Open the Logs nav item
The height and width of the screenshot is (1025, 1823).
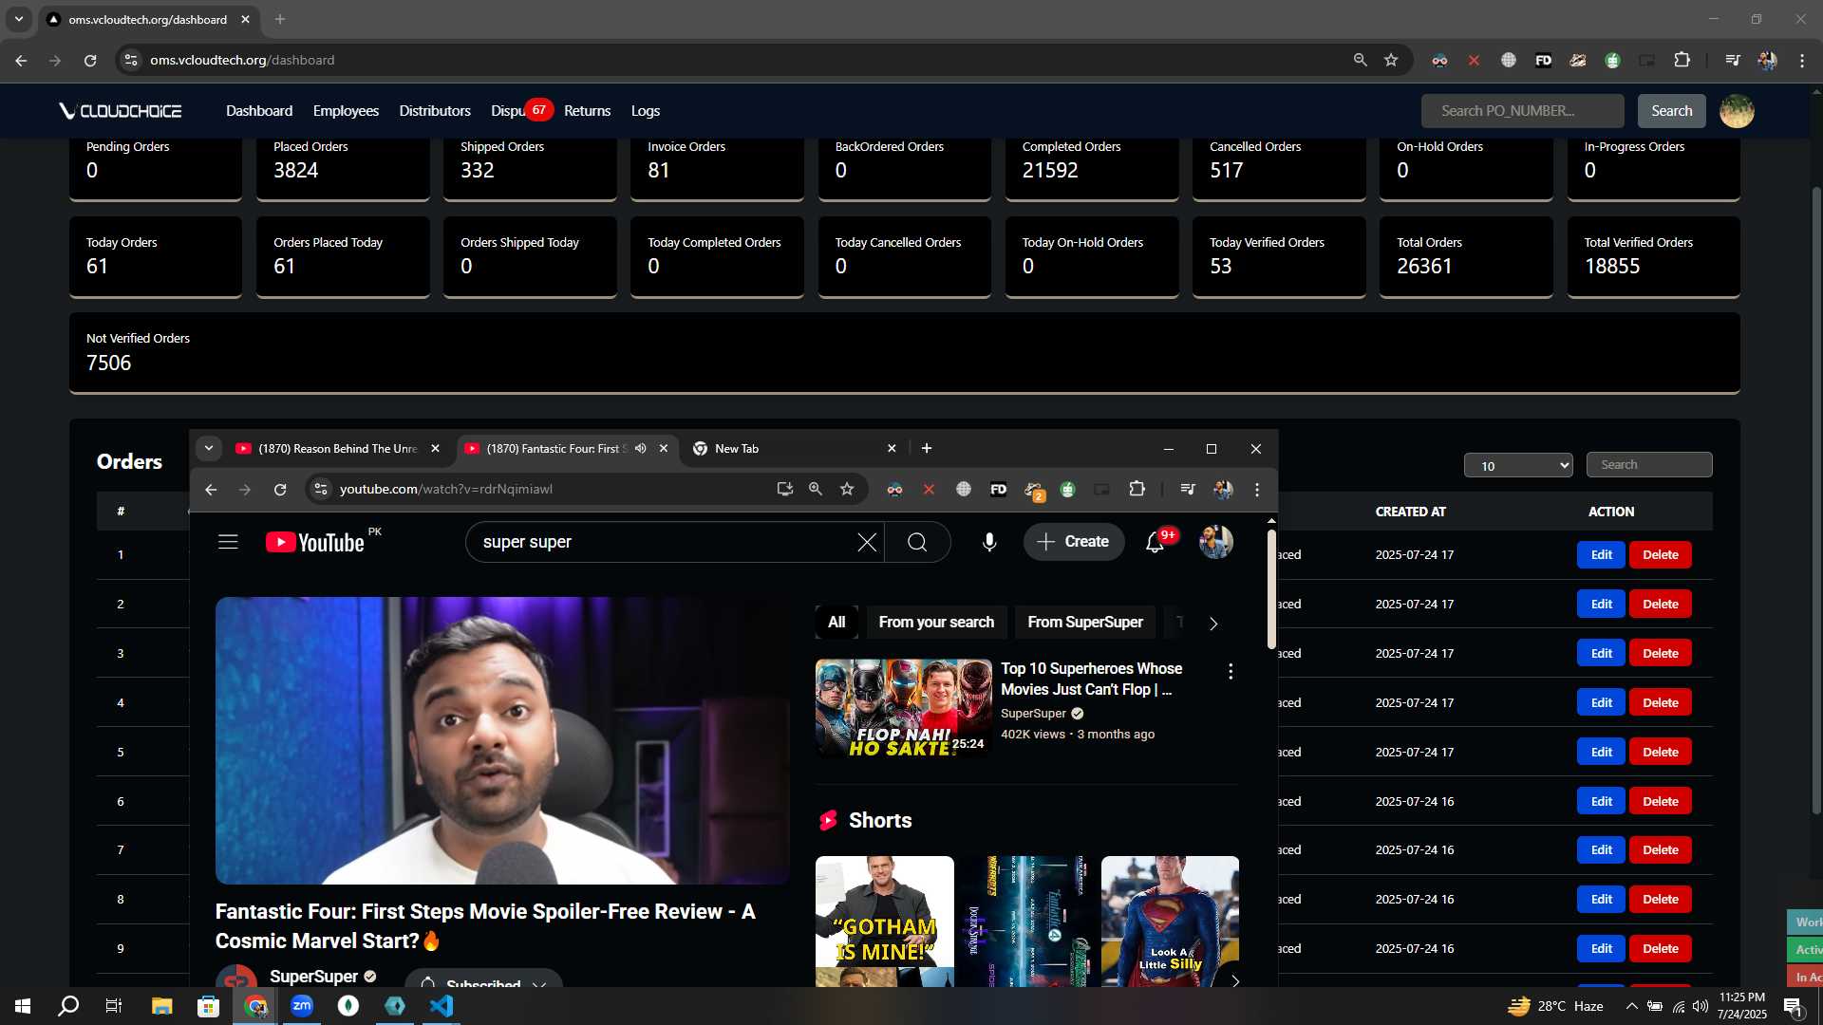pyautogui.click(x=646, y=111)
